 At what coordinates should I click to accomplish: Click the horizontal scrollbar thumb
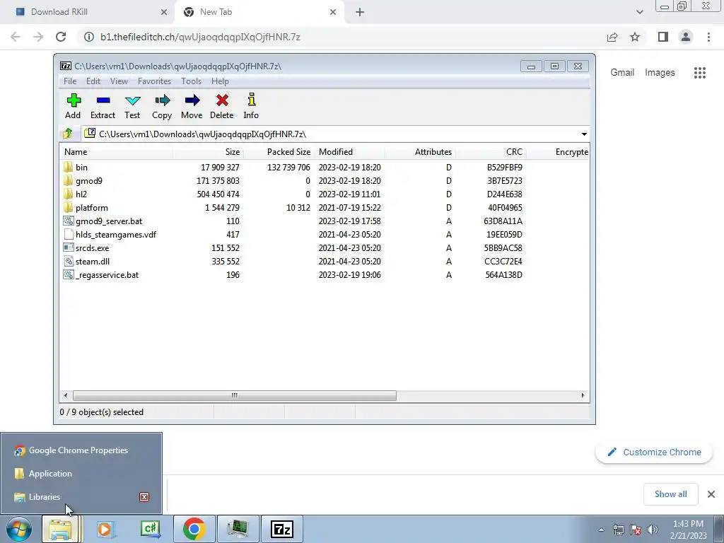point(235,395)
